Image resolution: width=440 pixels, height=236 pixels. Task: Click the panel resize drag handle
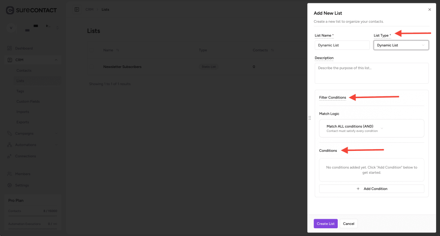(x=309, y=118)
